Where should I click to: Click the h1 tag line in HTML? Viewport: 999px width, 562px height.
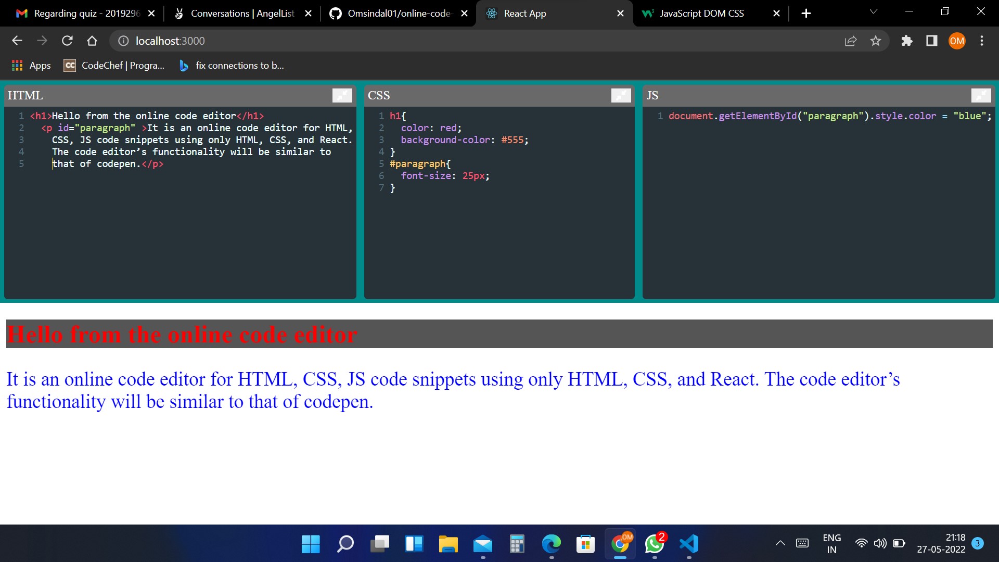(147, 116)
